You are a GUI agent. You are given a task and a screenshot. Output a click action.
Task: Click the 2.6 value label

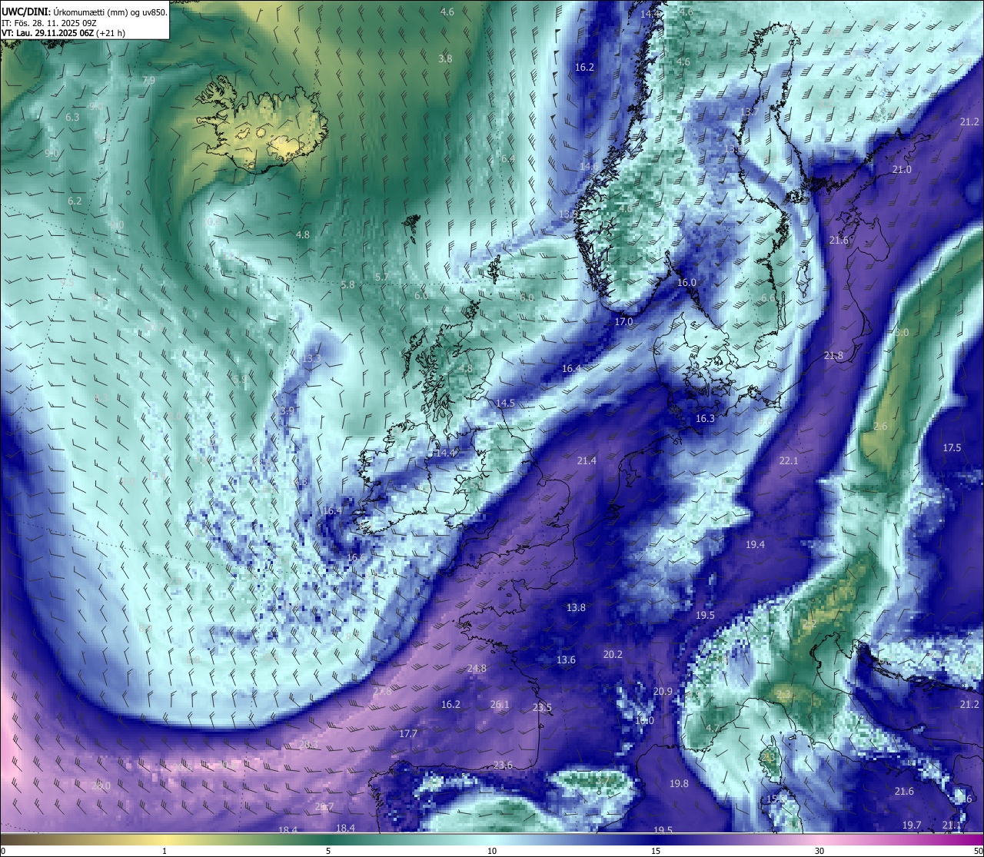880,426
